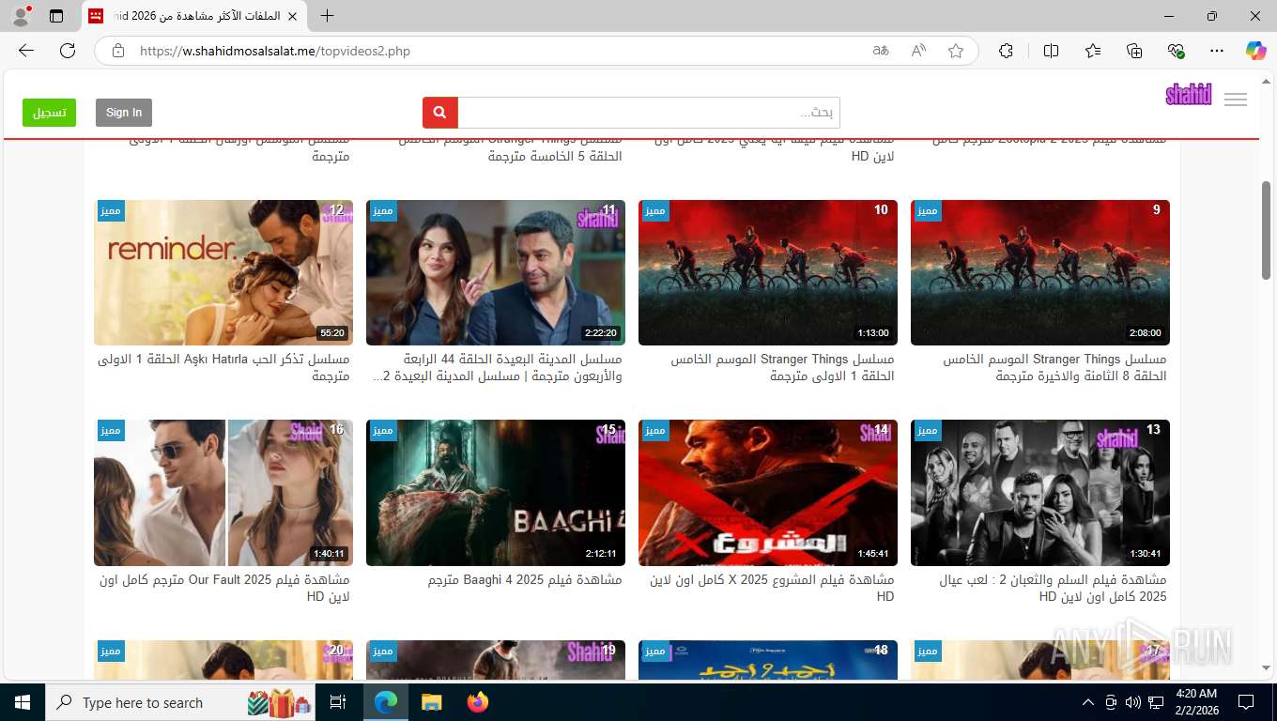Open Split screen icon
The width and height of the screenshot is (1277, 721).
(x=1051, y=51)
